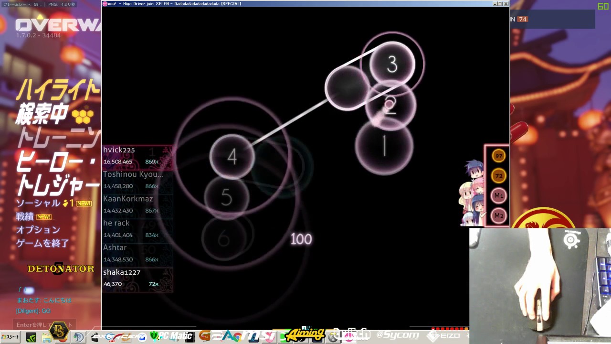The height and width of the screenshot is (344, 611).
Task: Click NEW! badge next to 戦績
Action: (x=44, y=217)
